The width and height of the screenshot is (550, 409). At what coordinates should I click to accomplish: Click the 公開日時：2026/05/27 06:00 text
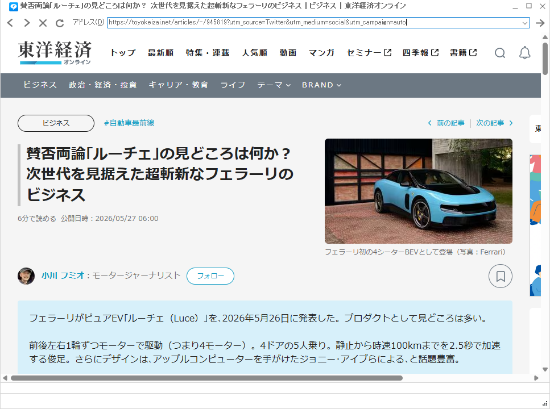point(109,219)
